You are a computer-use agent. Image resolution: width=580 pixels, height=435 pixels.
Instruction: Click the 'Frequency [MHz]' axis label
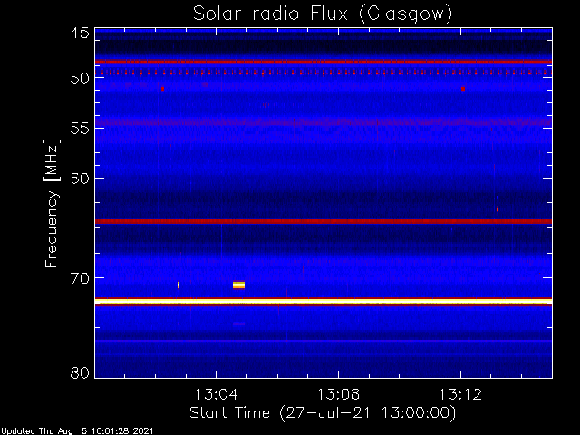pyautogui.click(x=53, y=203)
